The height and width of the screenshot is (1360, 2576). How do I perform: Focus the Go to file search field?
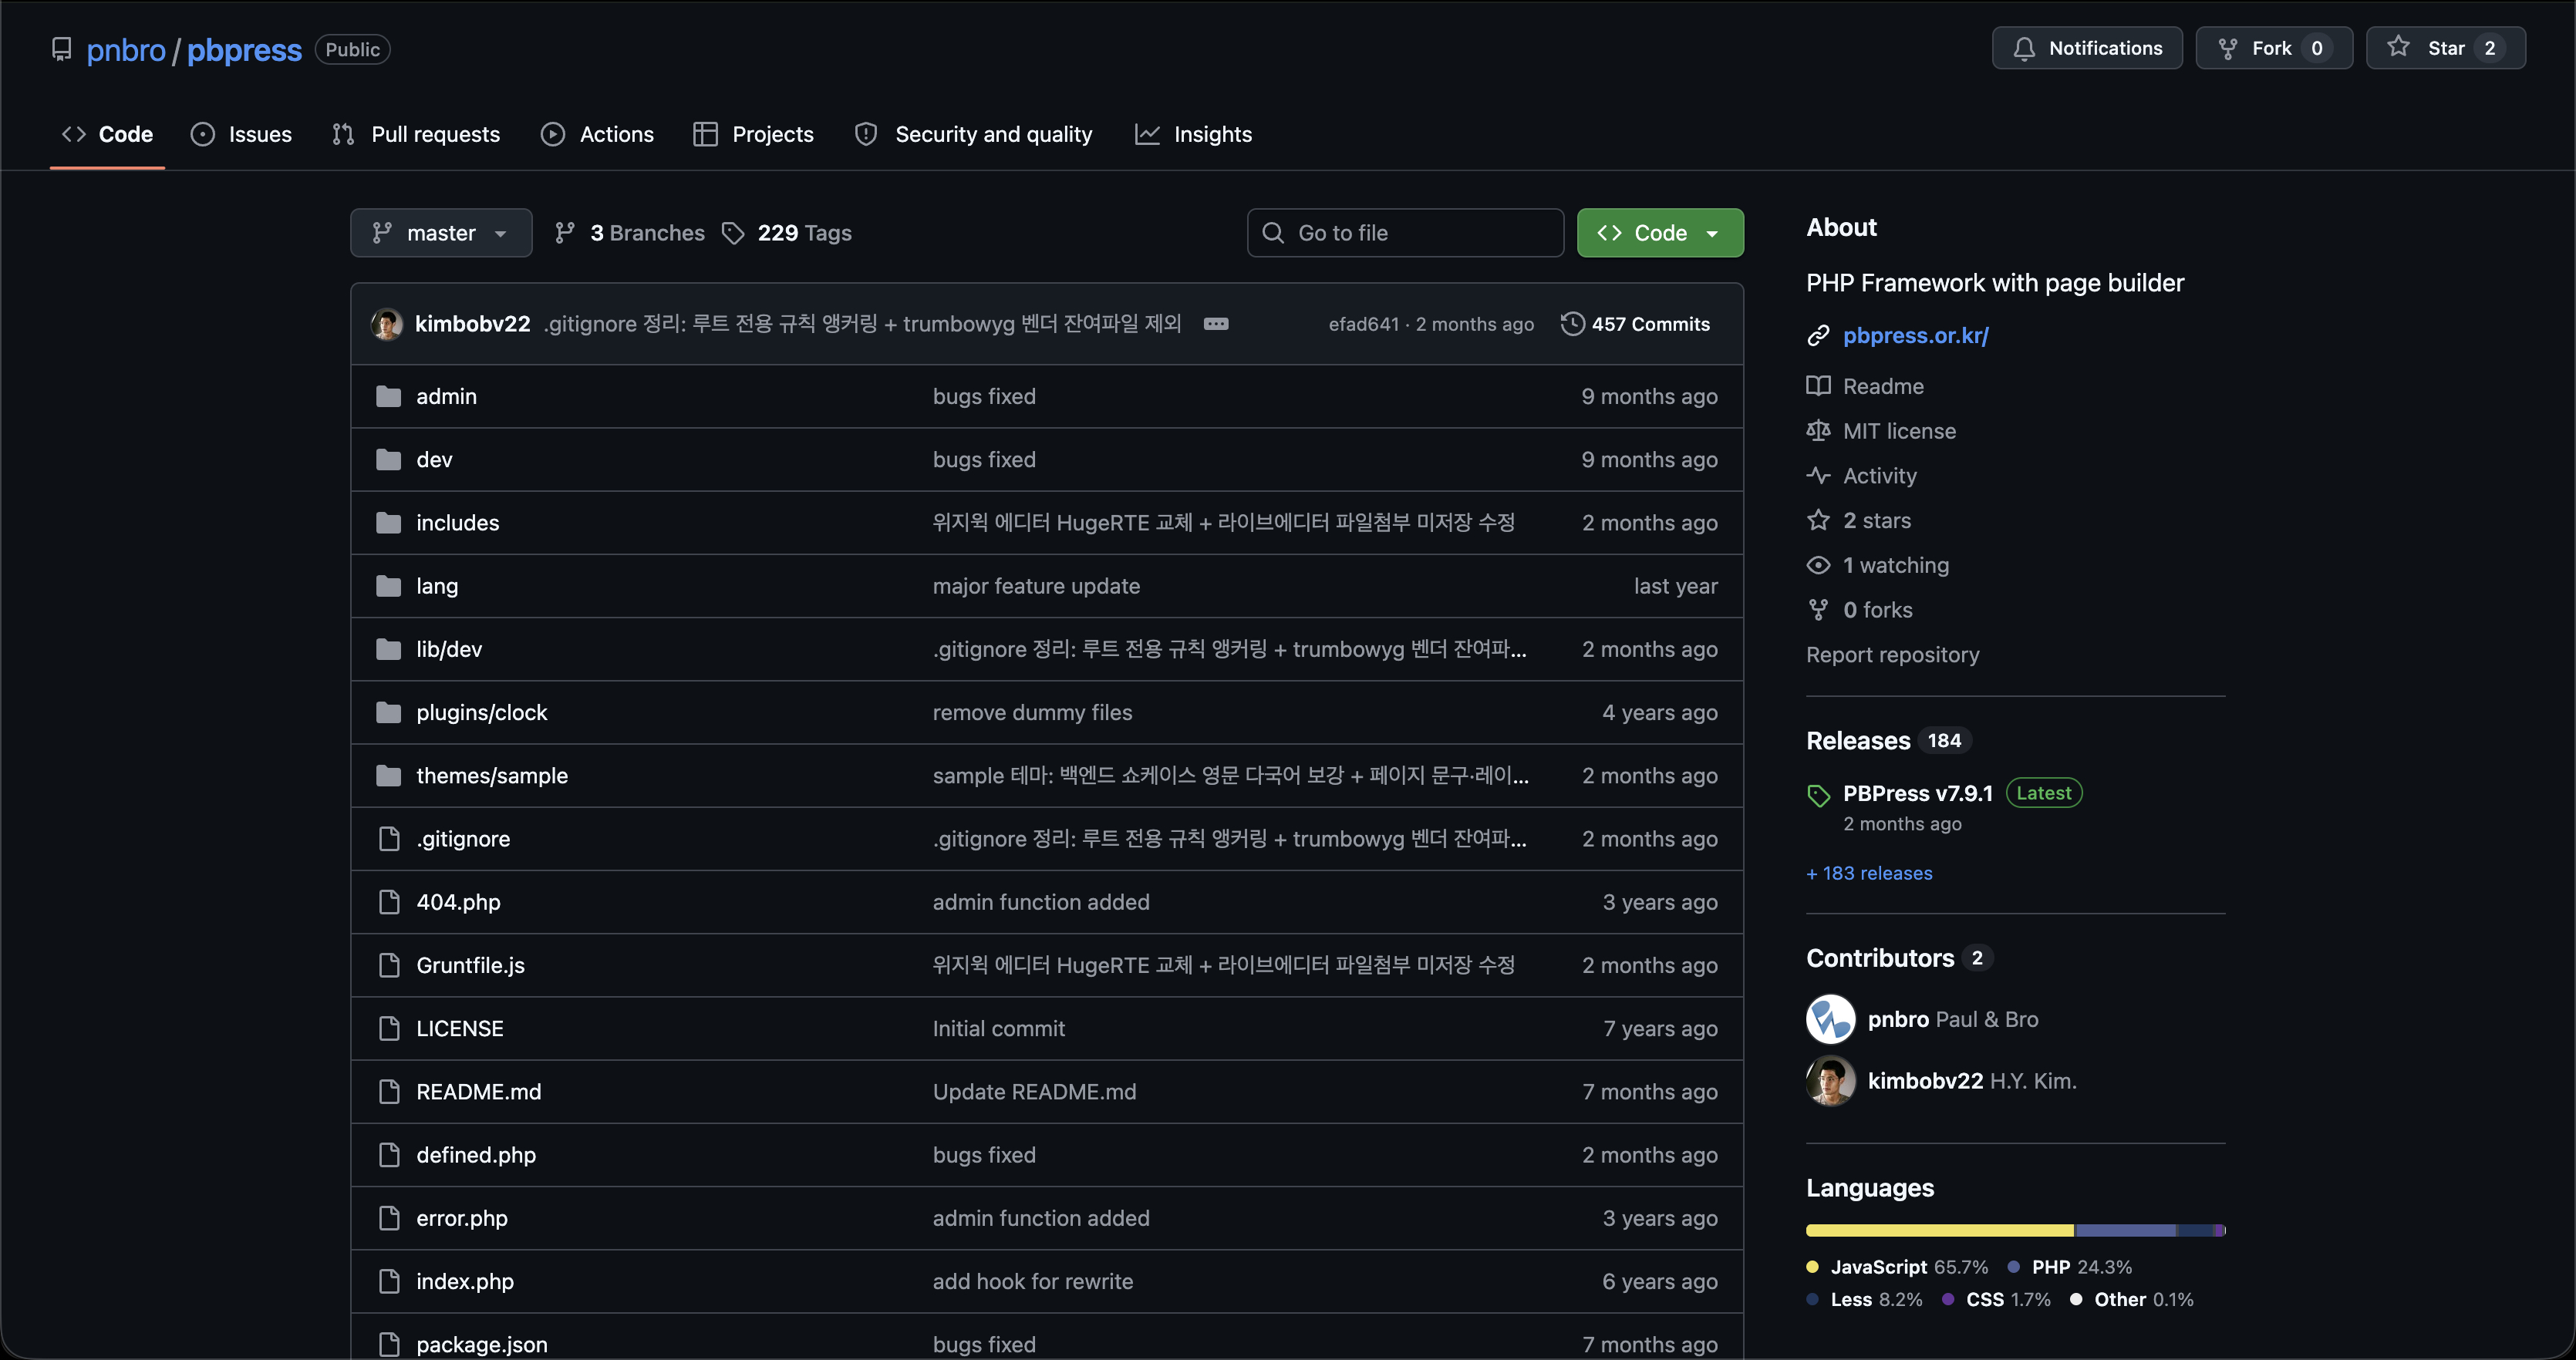[x=1405, y=233]
